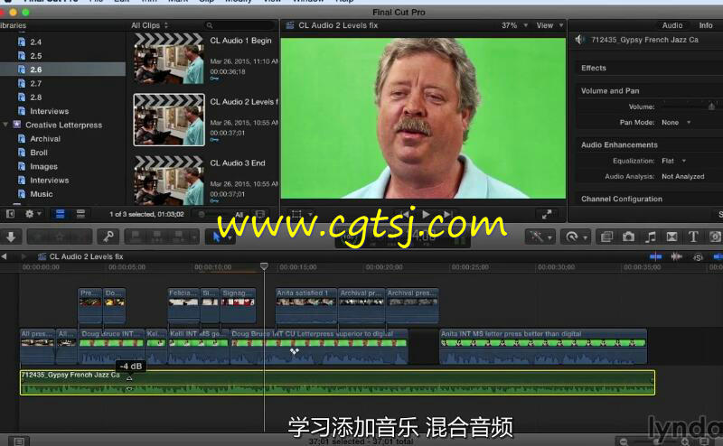
Task: Collapse the Creative Letterpress library
Action: click(5, 125)
